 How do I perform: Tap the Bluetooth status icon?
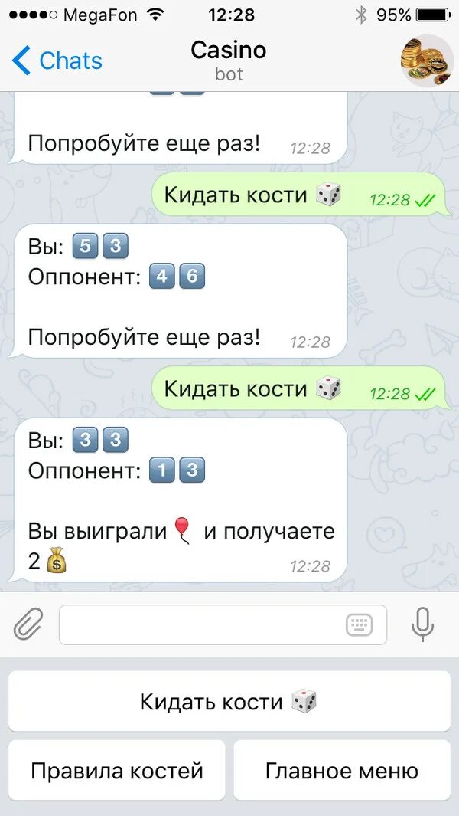(x=361, y=15)
